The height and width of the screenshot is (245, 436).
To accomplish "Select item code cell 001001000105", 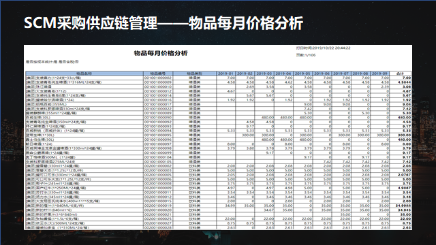I will 158,162.
